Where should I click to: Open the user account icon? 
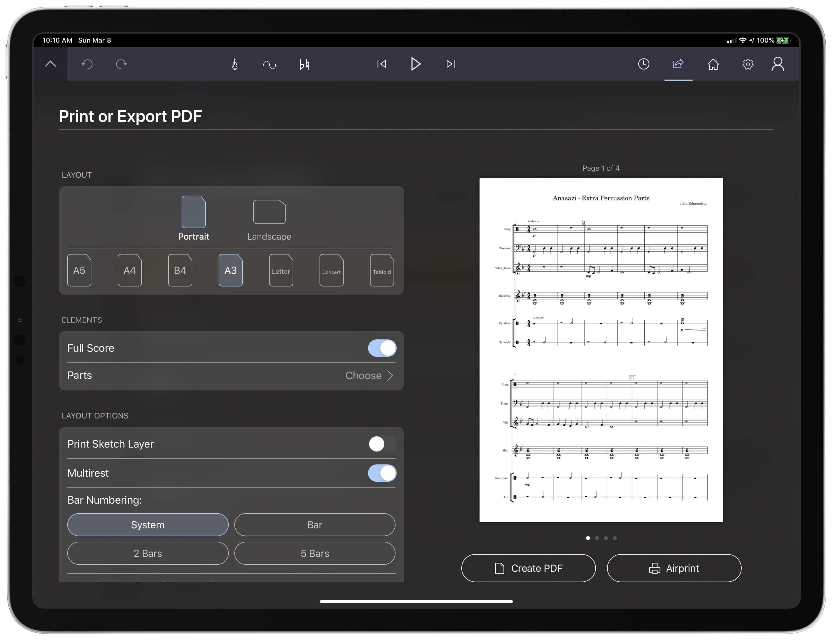[x=778, y=64]
